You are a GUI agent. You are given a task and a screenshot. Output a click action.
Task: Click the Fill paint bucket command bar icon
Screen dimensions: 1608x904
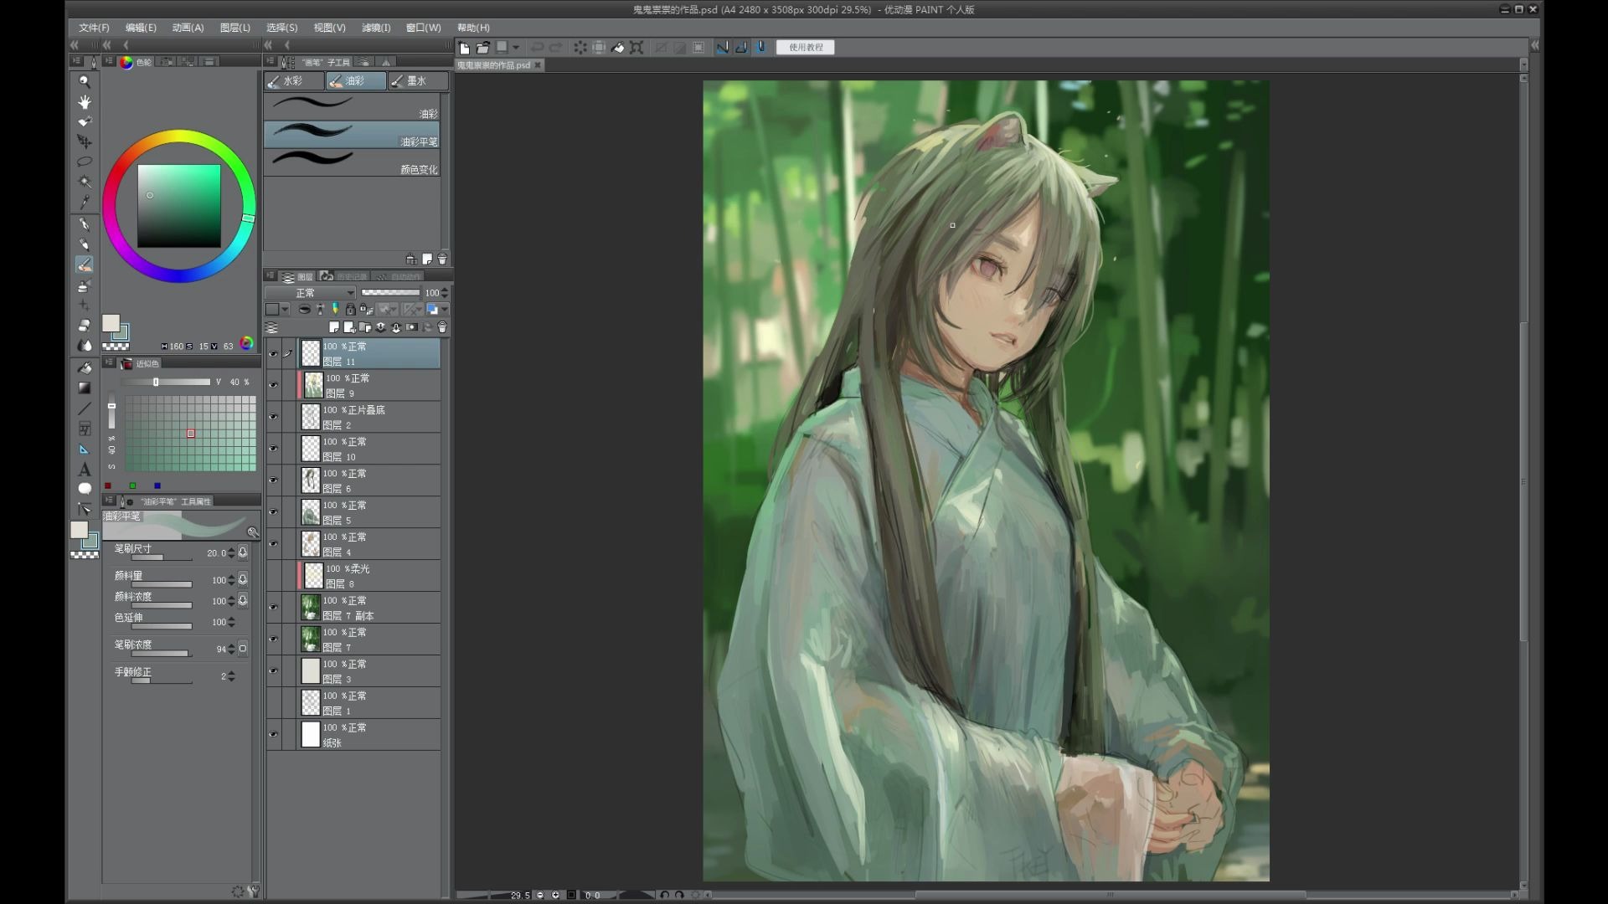(x=618, y=48)
